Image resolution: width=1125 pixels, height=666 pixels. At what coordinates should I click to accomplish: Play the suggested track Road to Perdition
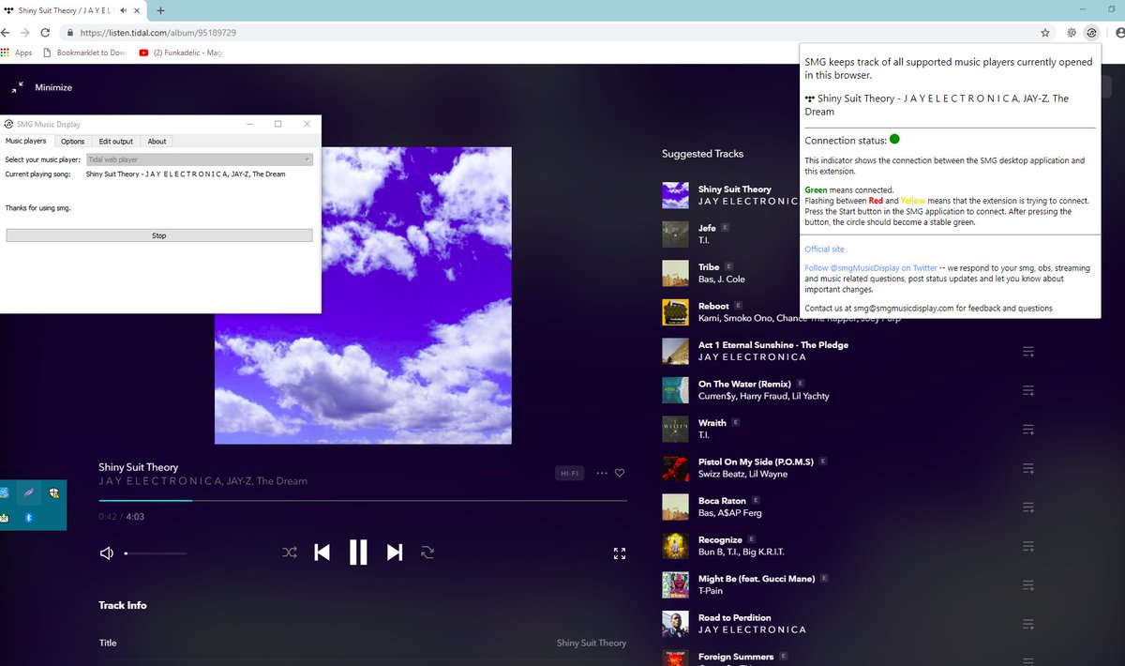pyautogui.click(x=735, y=618)
